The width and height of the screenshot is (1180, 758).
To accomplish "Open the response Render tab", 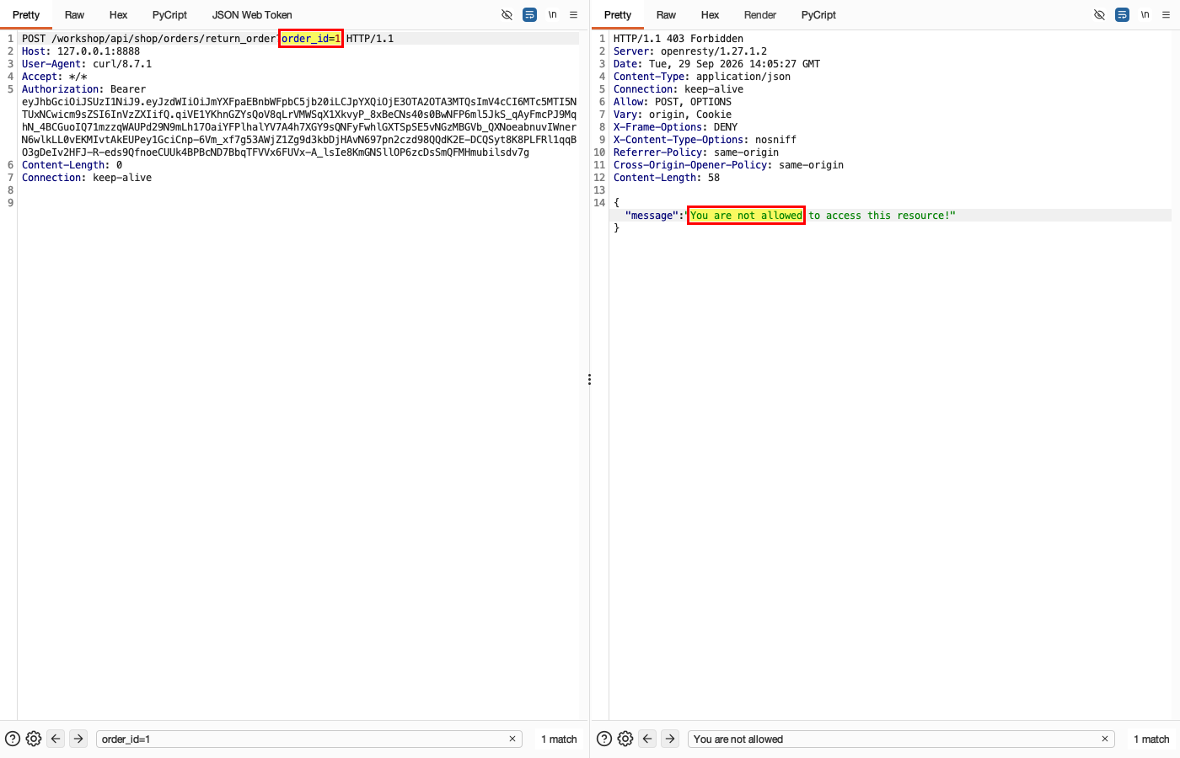I will [x=760, y=14].
